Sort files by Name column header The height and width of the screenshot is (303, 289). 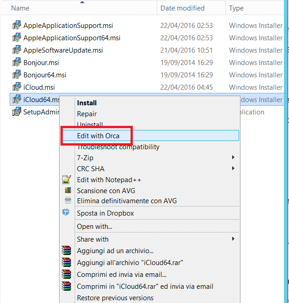click(20, 8)
